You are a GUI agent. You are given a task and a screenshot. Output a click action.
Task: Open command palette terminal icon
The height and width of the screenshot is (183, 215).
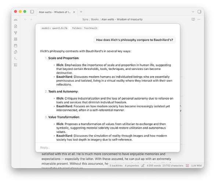tap(16, 59)
